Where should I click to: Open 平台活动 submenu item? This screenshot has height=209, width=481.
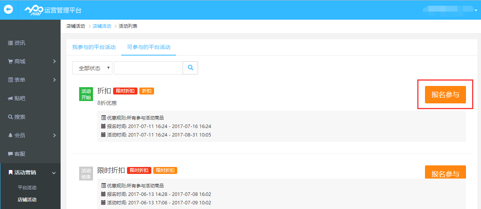27,188
